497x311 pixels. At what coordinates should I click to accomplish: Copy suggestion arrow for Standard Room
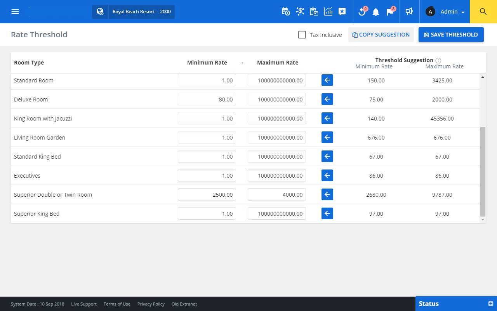click(x=327, y=80)
